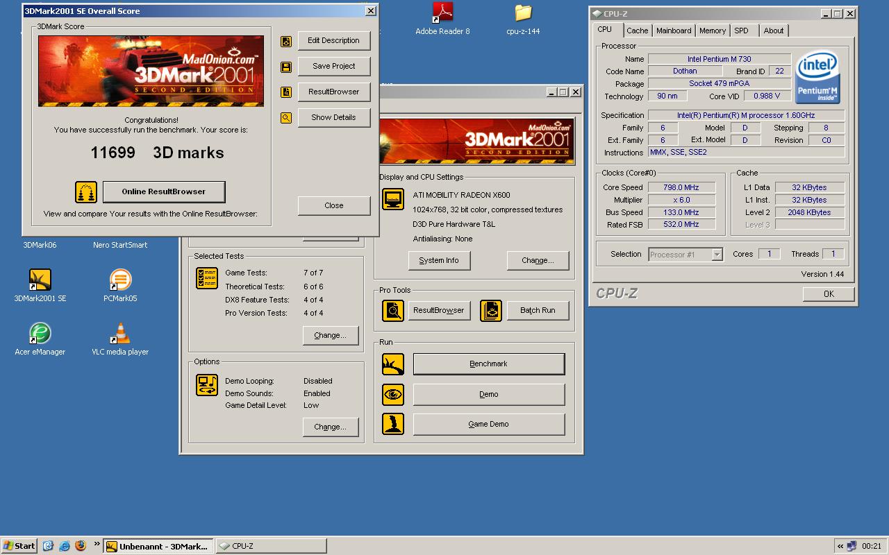Click the Unbenannt - 3DMark taskbar button
This screenshot has height=555, width=889.
tap(158, 546)
